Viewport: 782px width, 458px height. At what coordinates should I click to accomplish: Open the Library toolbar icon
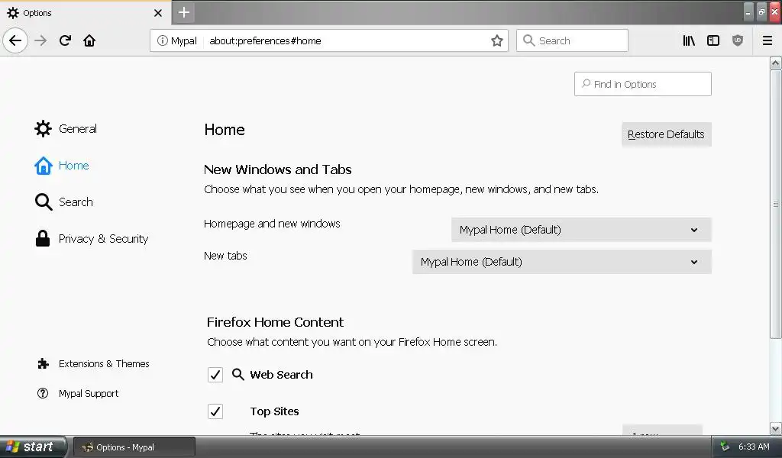689,40
